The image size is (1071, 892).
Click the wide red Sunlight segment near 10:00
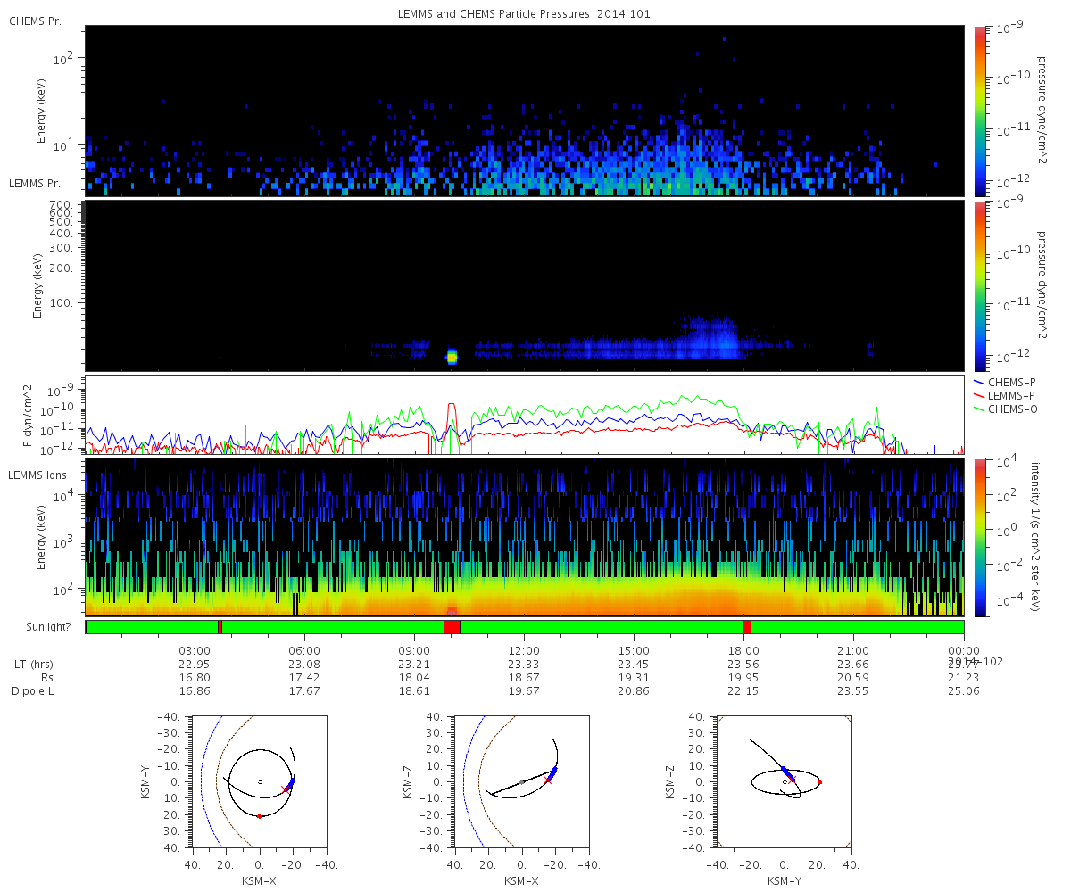[x=452, y=627]
